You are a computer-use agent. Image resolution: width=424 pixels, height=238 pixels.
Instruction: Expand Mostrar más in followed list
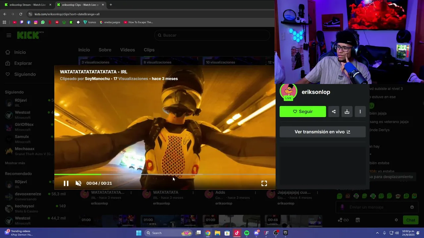coord(15,163)
